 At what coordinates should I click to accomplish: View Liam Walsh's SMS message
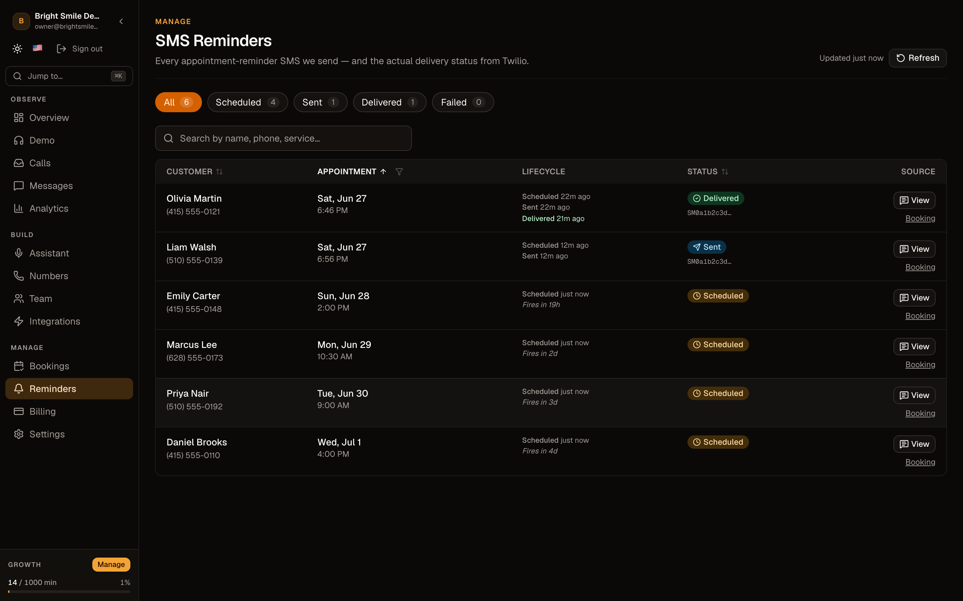(914, 249)
